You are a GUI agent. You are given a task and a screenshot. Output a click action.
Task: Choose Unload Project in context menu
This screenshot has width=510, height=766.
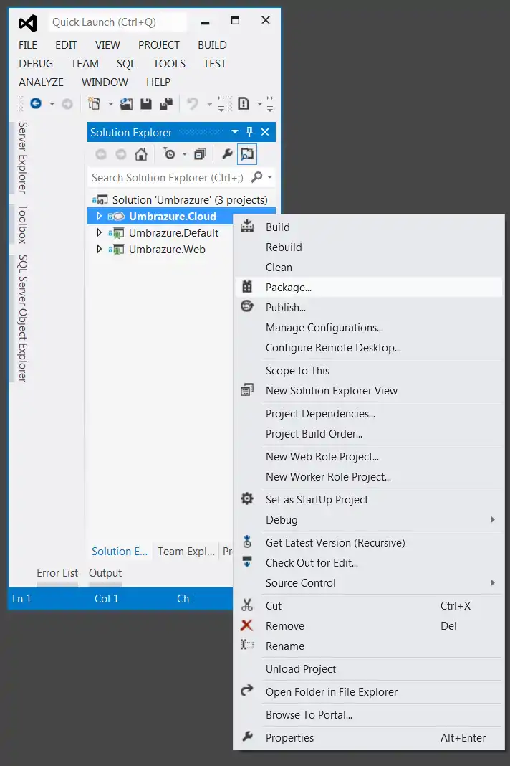point(368,668)
